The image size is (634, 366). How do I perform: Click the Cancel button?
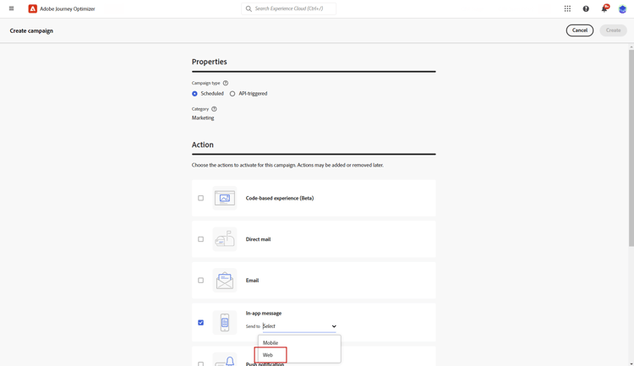point(579,30)
